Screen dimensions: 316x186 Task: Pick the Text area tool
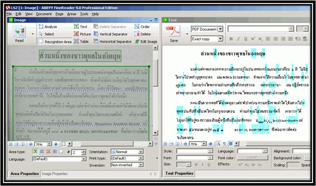pyautogui.click(x=80, y=26)
